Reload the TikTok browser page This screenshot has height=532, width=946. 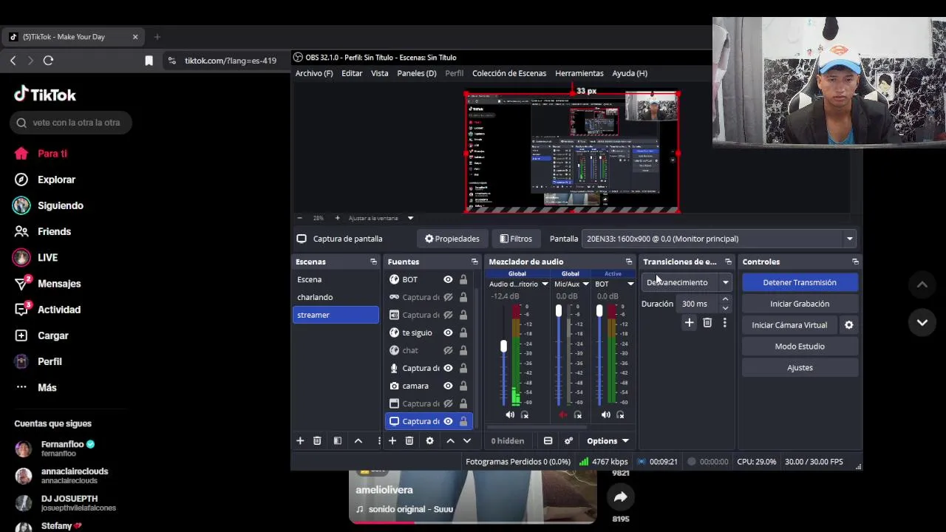point(48,61)
